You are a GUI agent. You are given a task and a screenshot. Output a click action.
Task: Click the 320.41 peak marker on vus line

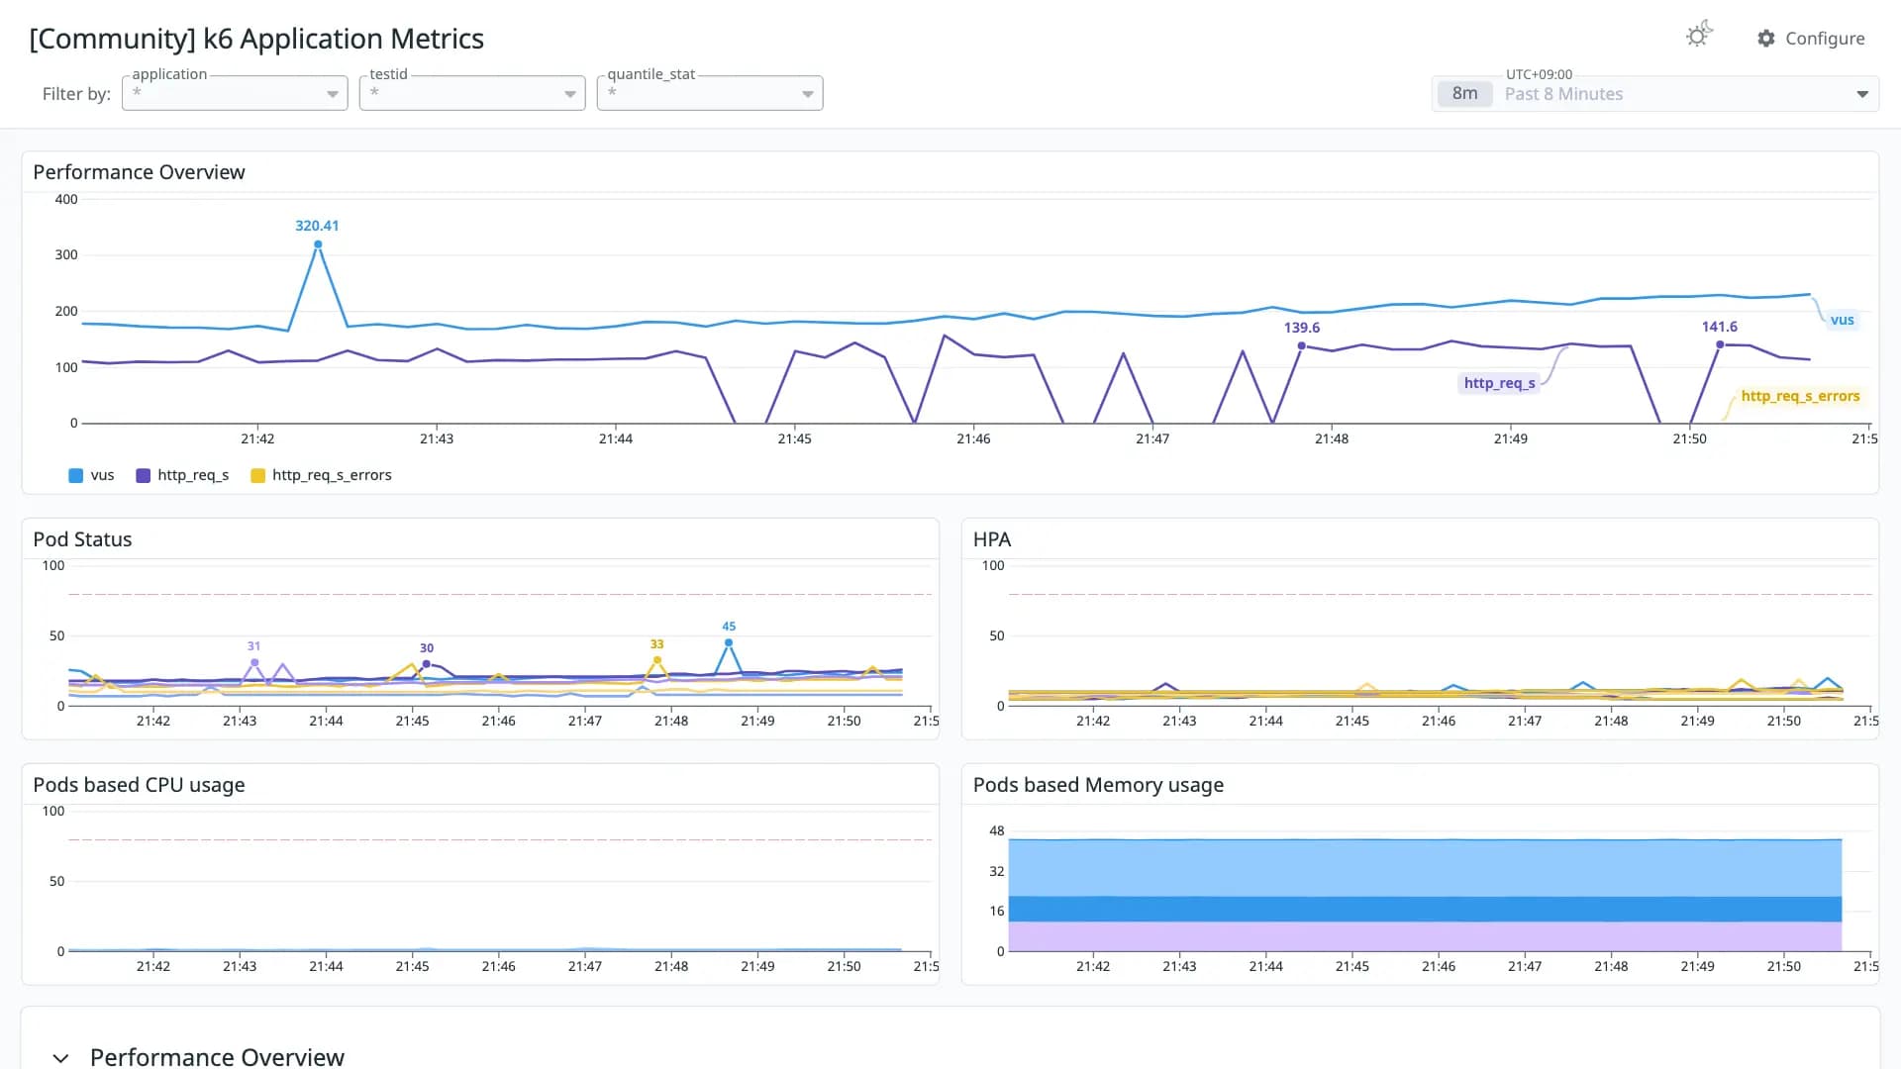[x=318, y=244]
